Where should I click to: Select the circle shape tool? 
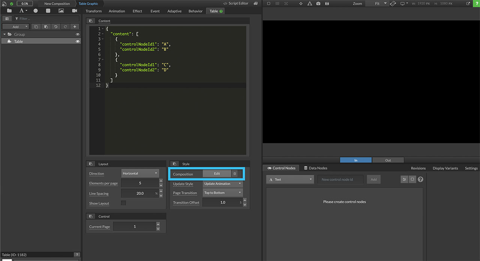point(36,11)
